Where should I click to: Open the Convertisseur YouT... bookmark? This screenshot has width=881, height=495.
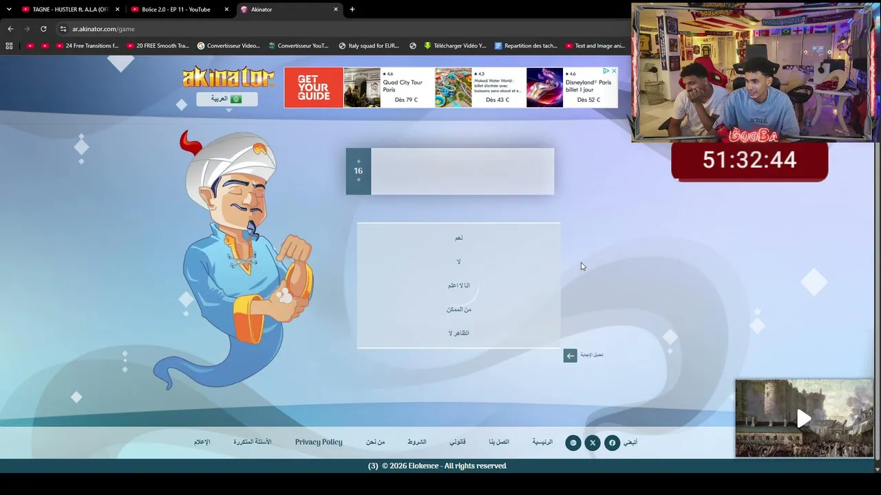pos(299,46)
